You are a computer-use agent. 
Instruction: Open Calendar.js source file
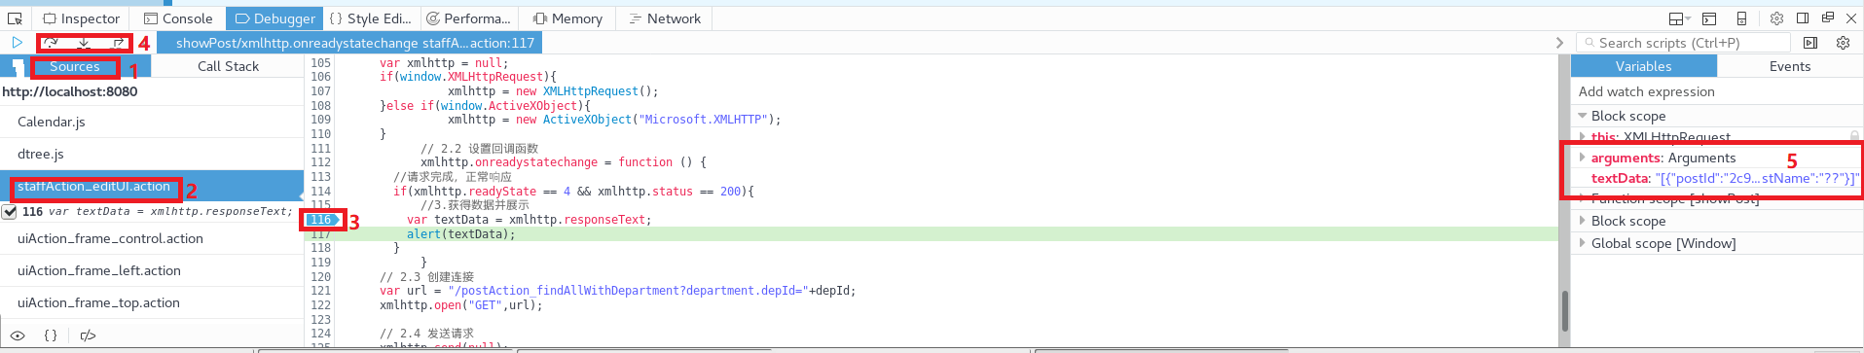152,122
